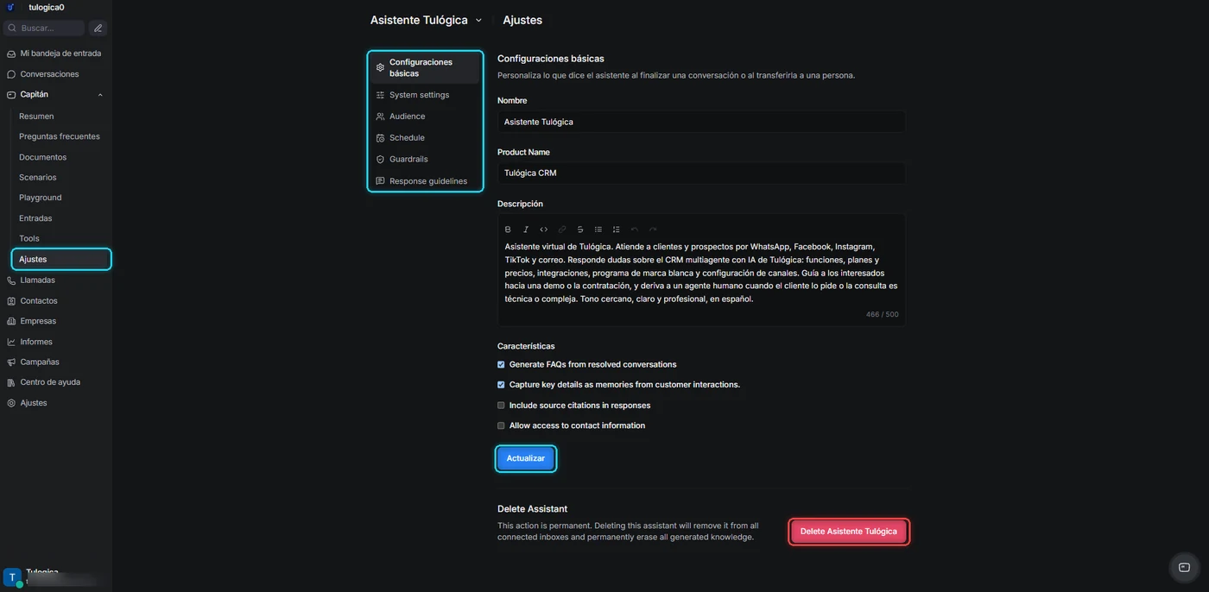Click the tulogica0 logo at top left
Image resolution: width=1209 pixels, height=592 pixels.
(11, 7)
